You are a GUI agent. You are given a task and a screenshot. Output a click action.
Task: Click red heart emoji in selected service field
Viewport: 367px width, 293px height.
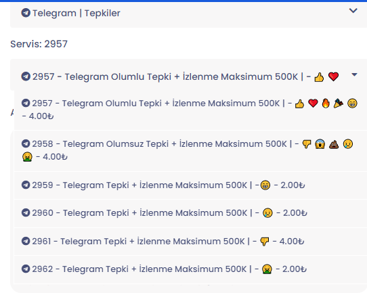coord(333,76)
